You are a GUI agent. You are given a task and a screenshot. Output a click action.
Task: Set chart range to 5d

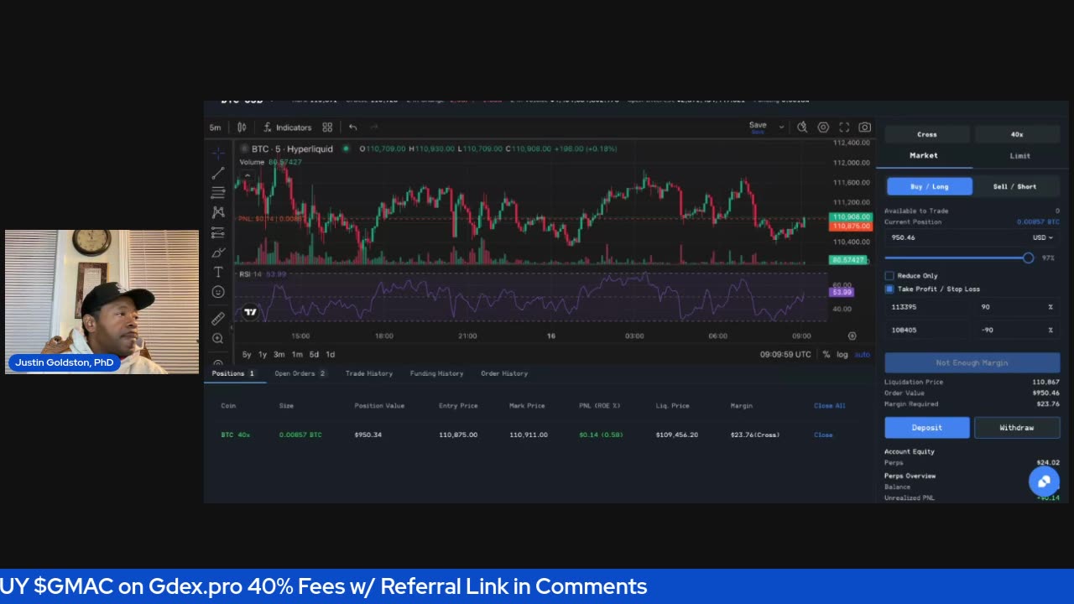pos(314,355)
